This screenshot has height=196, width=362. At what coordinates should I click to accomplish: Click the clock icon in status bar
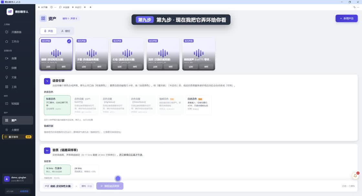pyautogui.click(x=51, y=7)
